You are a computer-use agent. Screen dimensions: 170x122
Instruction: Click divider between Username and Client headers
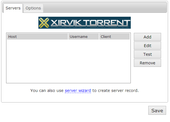(x=99, y=36)
